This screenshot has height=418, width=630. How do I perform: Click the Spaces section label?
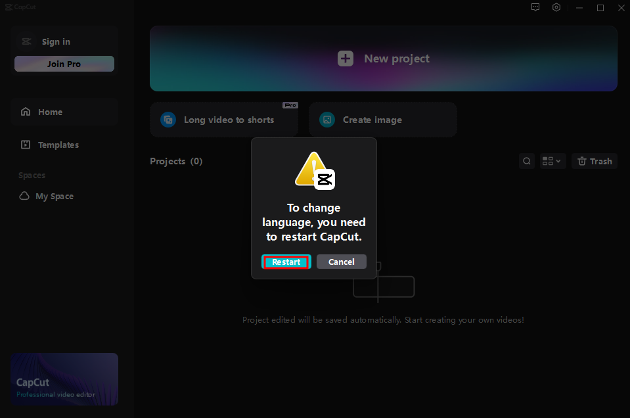[x=32, y=175]
